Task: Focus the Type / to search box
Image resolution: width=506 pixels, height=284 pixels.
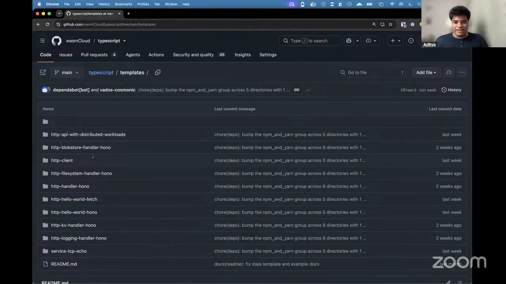Action: 310,41
